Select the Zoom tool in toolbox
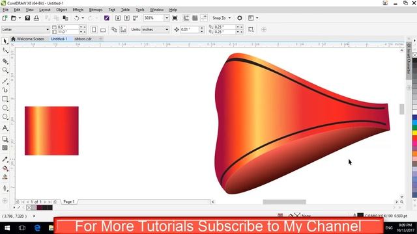The image size is (417, 234). [5, 70]
